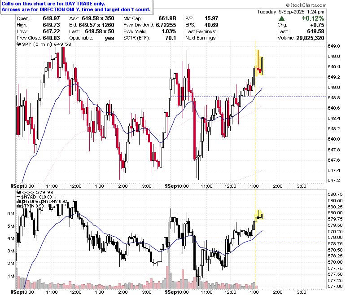Click the Last quote '649.58 x 50'

coord(100,31)
